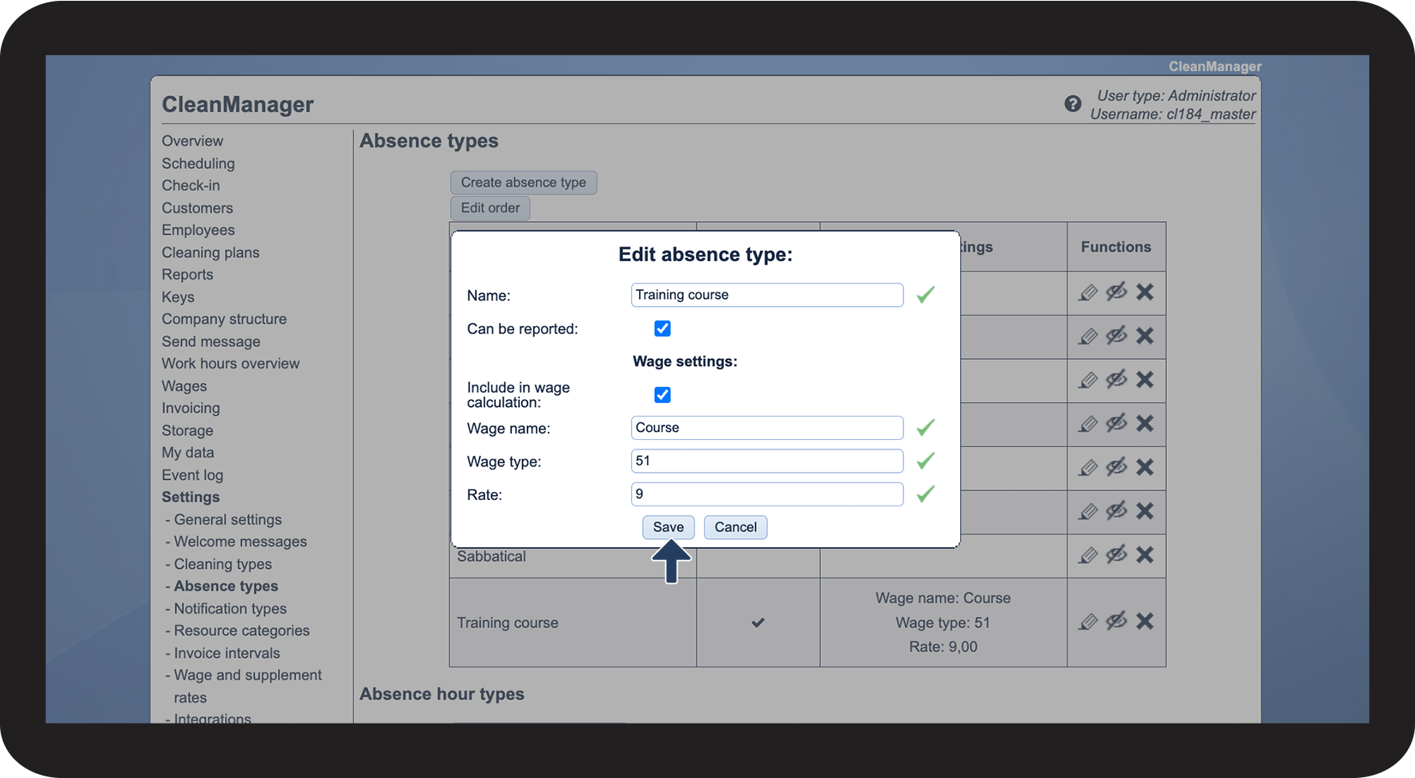1415x778 pixels.
Task: Click the pencil edit icon in first table row
Action: [1087, 292]
